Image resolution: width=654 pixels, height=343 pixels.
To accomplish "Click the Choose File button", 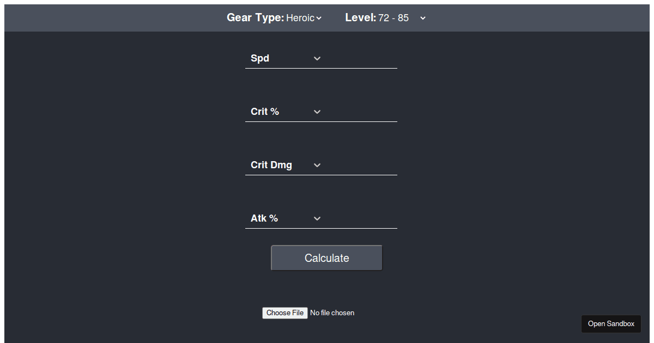I will click(x=284, y=313).
